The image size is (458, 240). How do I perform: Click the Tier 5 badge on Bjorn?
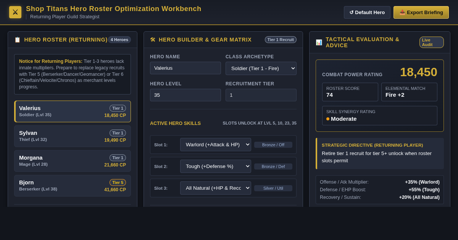coord(118,182)
